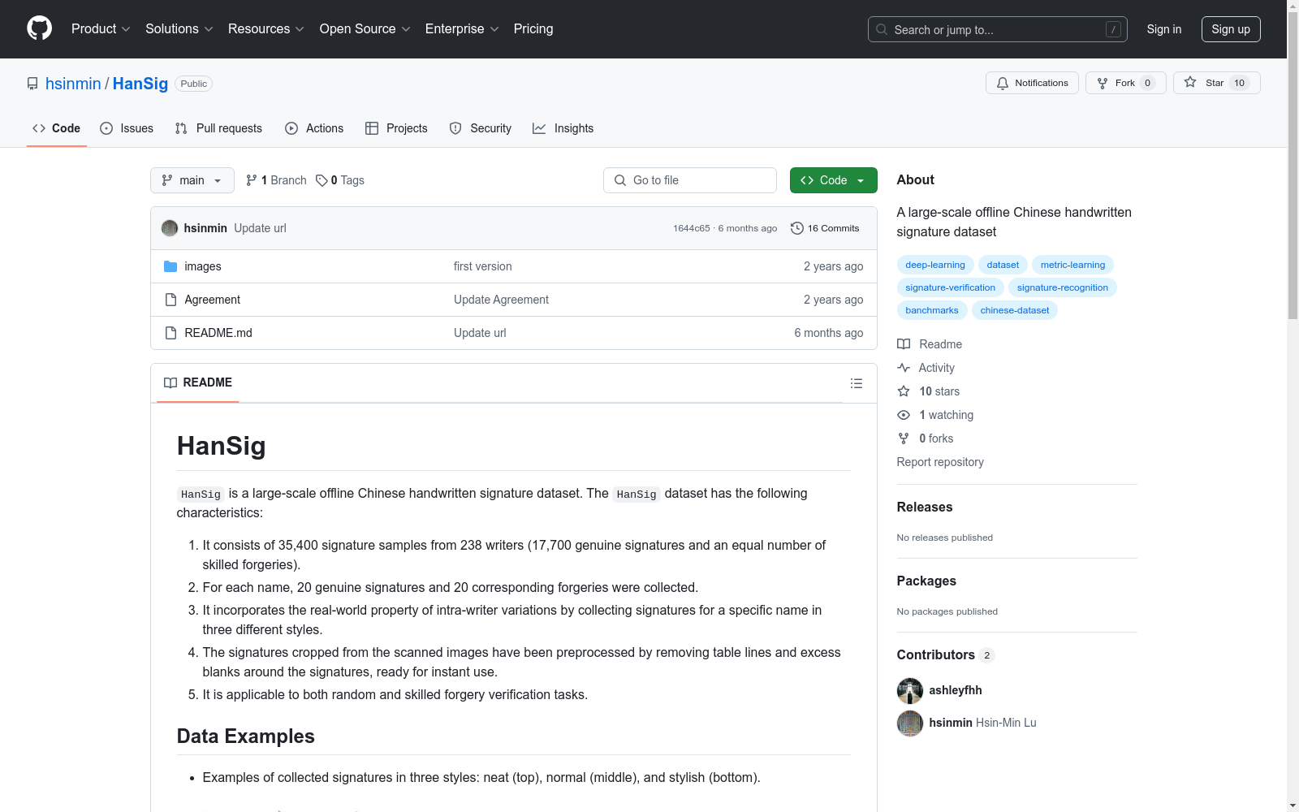This screenshot has width=1299, height=812.
Task: Open the hsinmin owner link
Action: point(73,84)
